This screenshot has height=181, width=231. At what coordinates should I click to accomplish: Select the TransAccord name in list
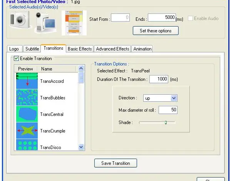pyautogui.click(x=52, y=81)
